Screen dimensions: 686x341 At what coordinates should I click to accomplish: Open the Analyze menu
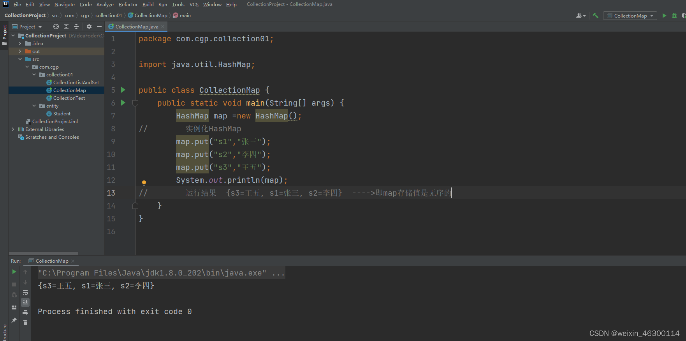tap(105, 5)
